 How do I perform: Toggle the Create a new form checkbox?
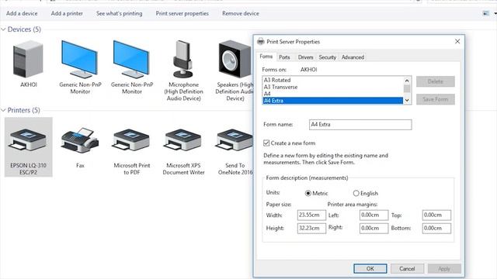point(266,143)
